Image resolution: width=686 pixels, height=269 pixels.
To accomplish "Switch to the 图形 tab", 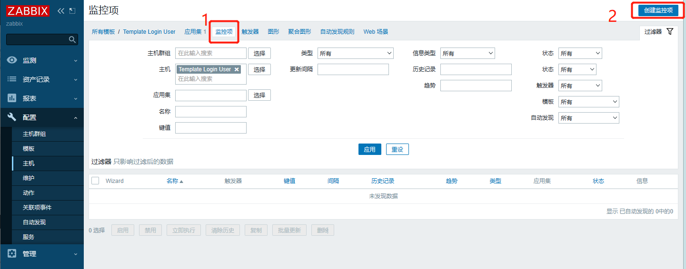I will tap(274, 32).
